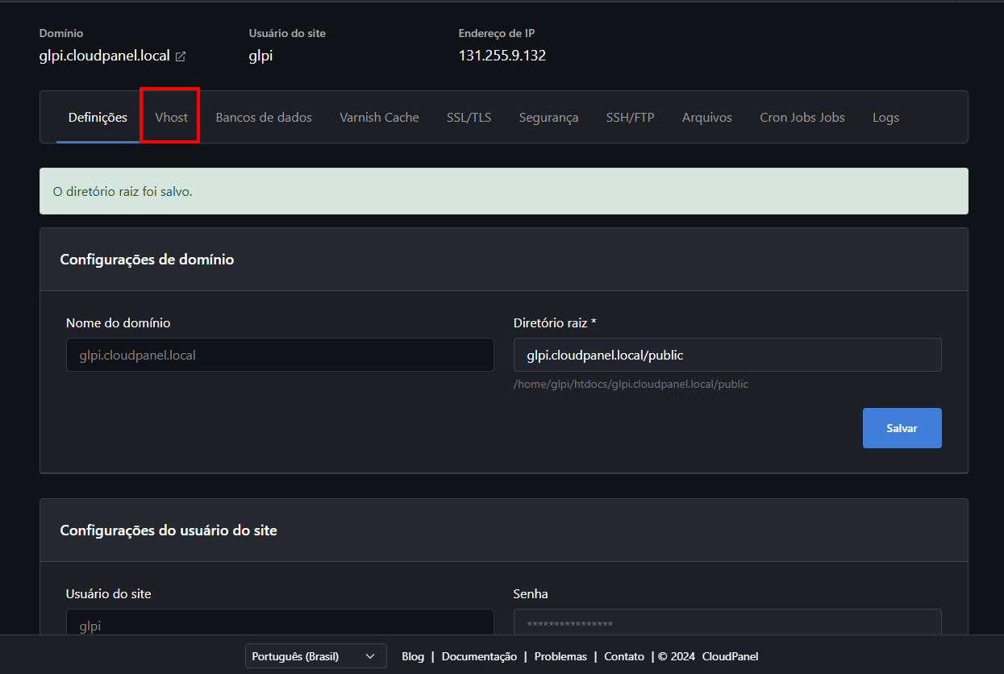Open the Blog footer link
Screen dimensions: 1004x674
tap(413, 656)
